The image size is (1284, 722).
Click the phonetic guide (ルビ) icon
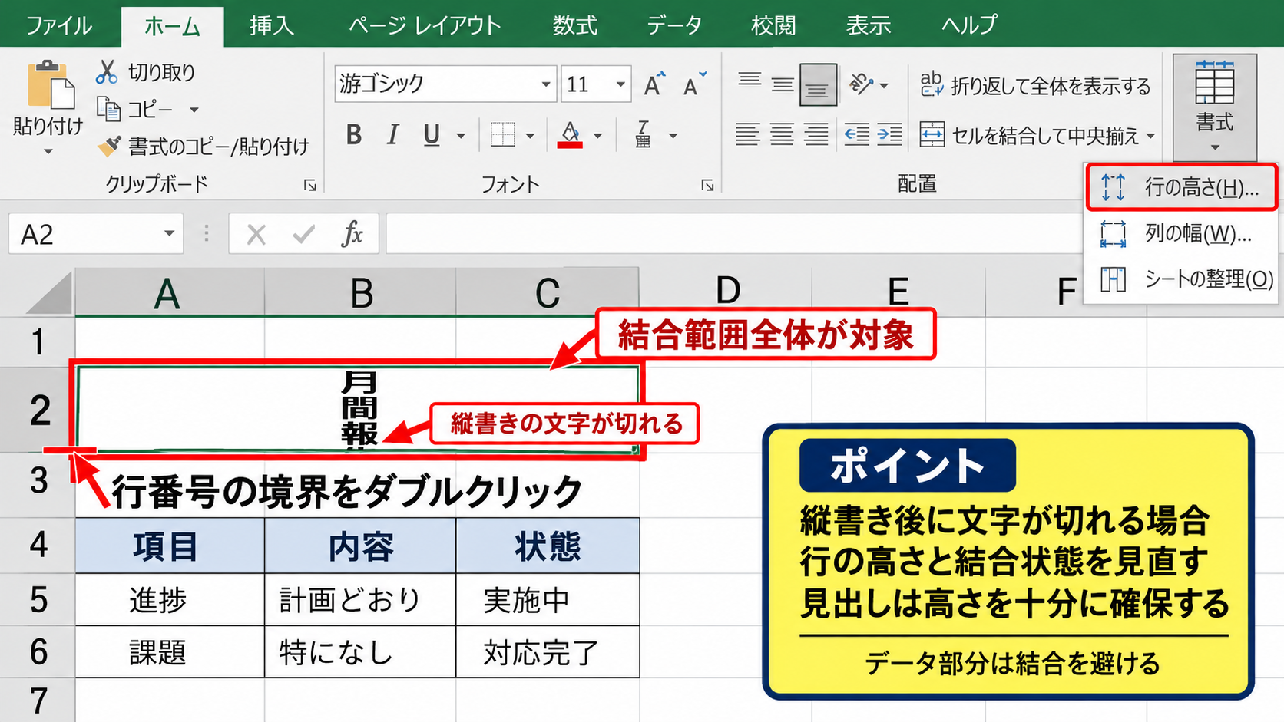tap(644, 135)
